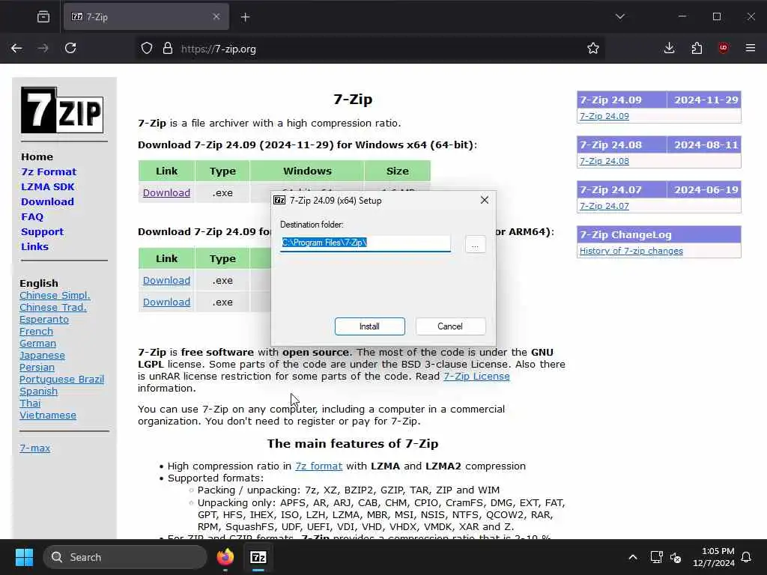Click the last Download link in second table
Image resolution: width=767 pixels, height=575 pixels.
(x=166, y=302)
